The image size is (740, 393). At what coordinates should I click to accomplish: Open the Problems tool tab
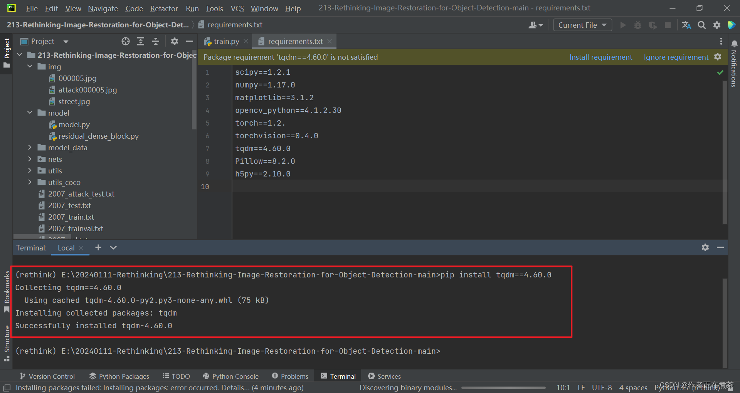pyautogui.click(x=290, y=376)
